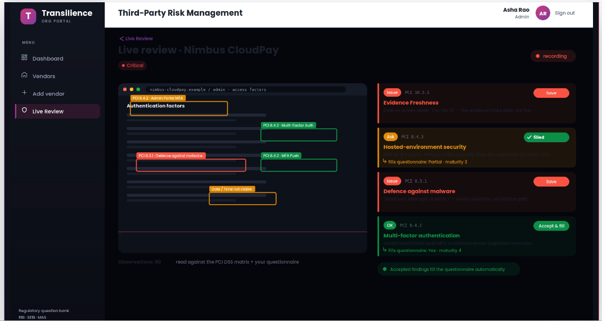Click the 'Observations: 80' counter text

(x=140, y=262)
